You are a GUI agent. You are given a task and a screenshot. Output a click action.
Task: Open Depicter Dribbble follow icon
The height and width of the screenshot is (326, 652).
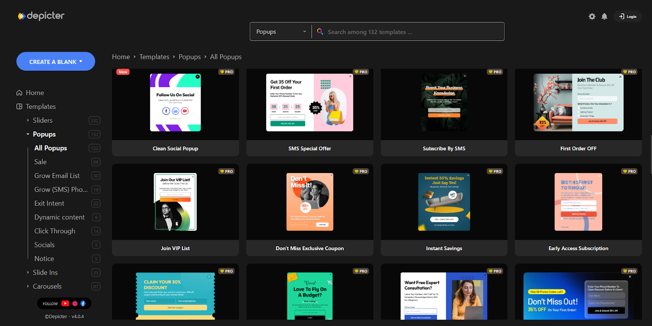click(75, 303)
